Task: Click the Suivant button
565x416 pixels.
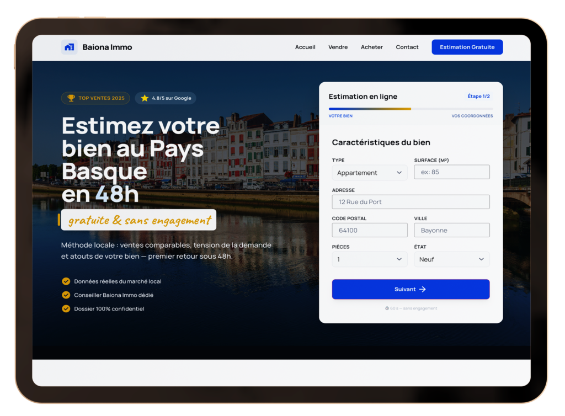Action: click(411, 289)
